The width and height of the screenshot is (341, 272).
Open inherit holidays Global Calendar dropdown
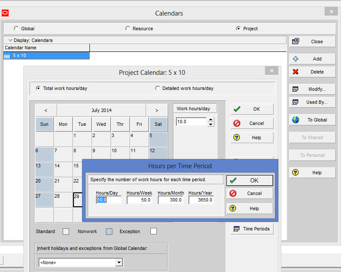(x=119, y=262)
